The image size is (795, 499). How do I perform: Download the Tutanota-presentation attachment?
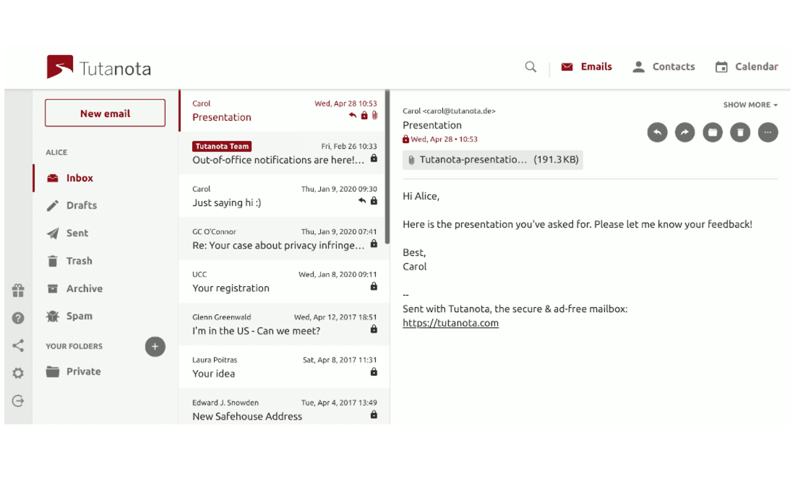coord(492,160)
